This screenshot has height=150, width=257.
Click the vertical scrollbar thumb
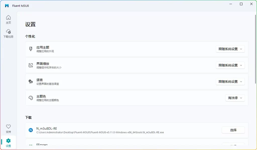255,49
